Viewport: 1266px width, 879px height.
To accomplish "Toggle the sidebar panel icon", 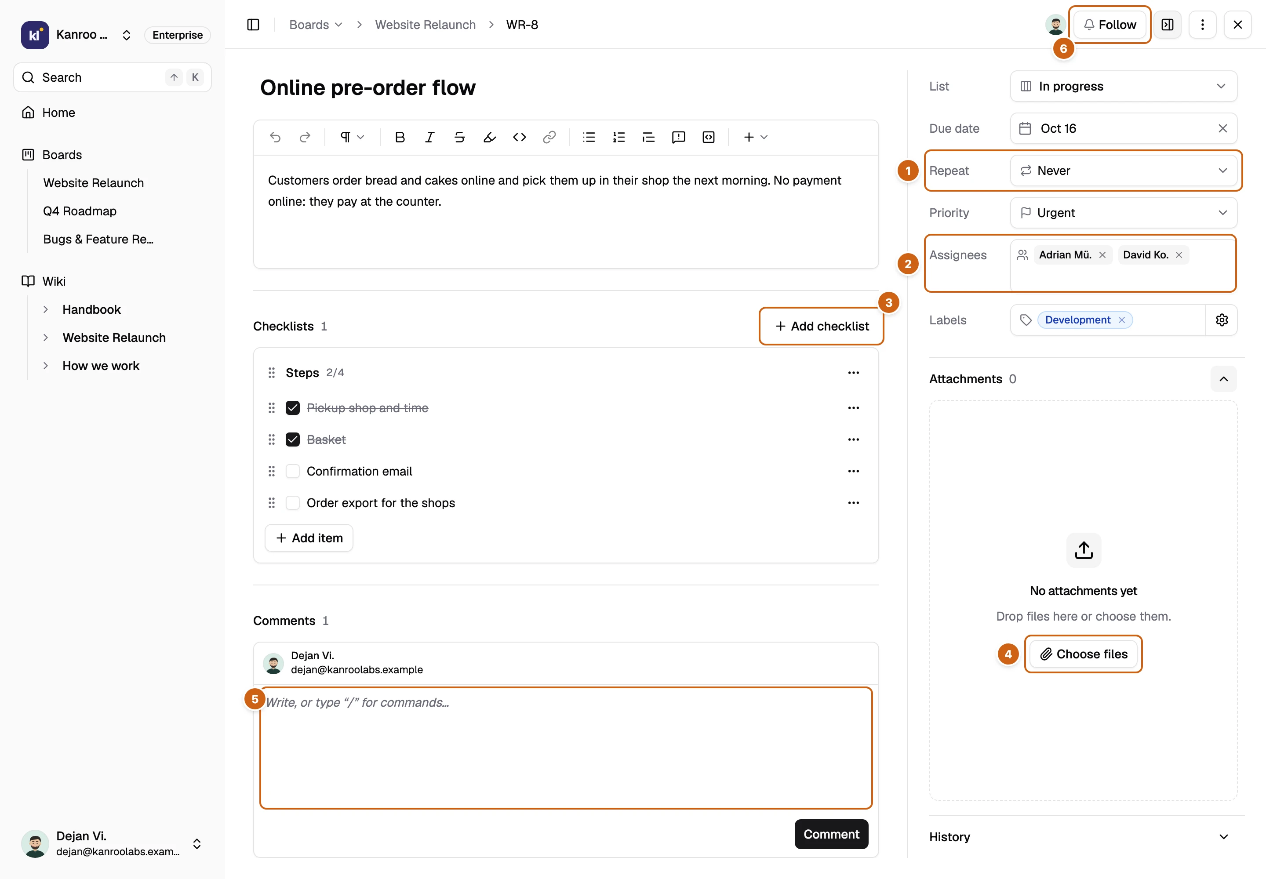I will tap(253, 25).
